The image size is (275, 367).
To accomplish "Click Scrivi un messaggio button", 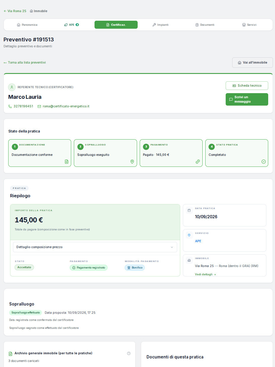I will click(x=247, y=99).
